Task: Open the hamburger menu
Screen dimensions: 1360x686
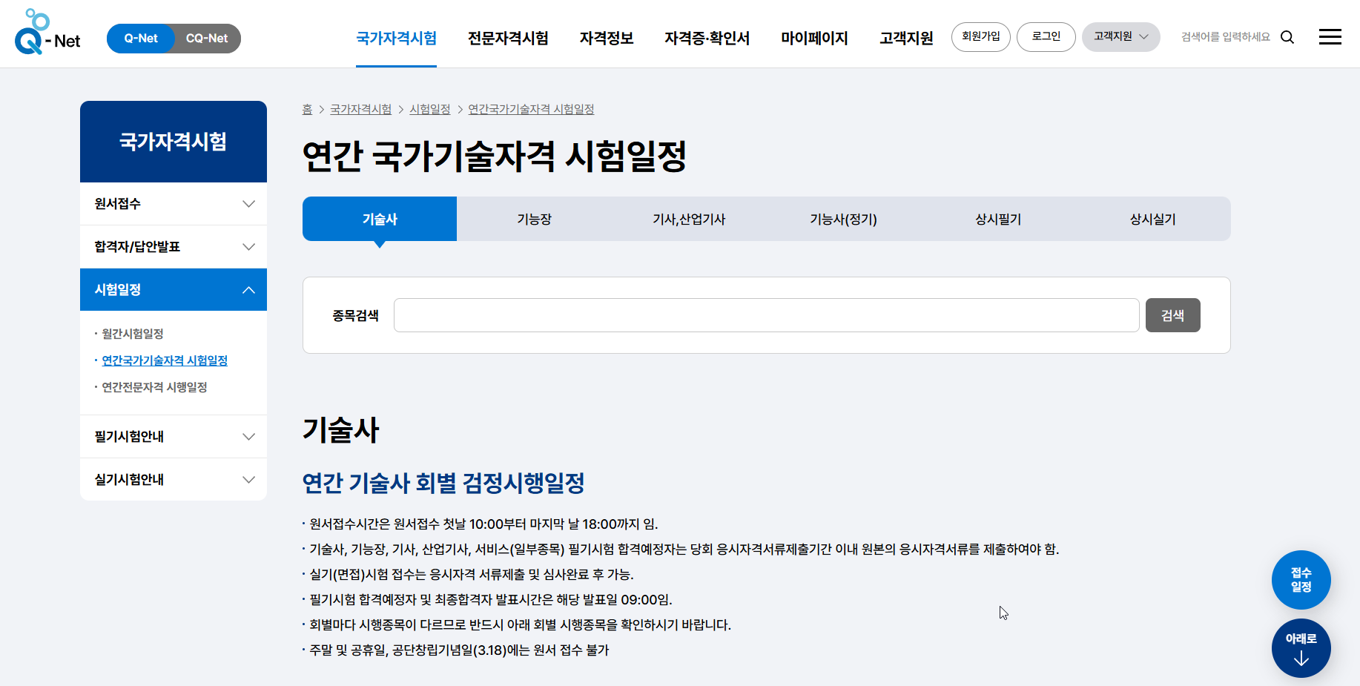Action: (x=1330, y=36)
